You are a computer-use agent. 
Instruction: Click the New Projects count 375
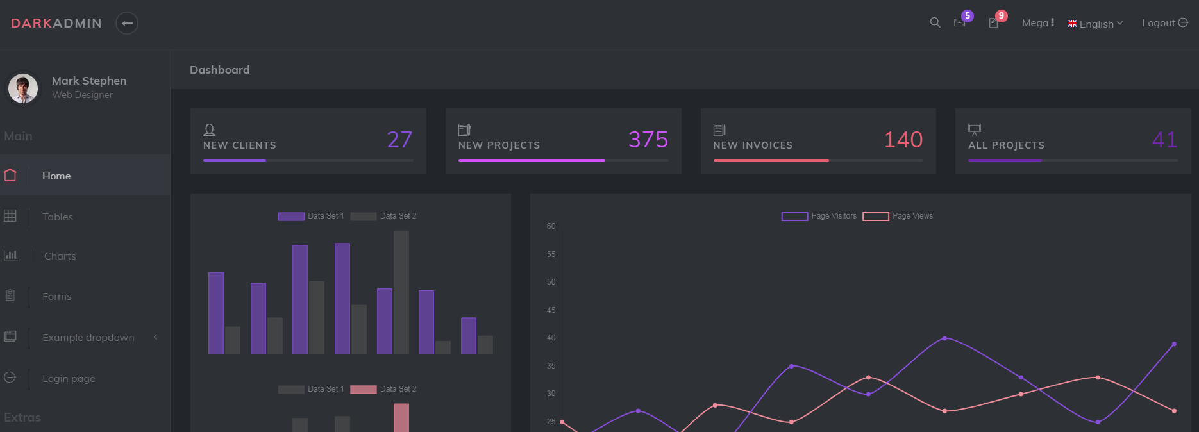648,139
